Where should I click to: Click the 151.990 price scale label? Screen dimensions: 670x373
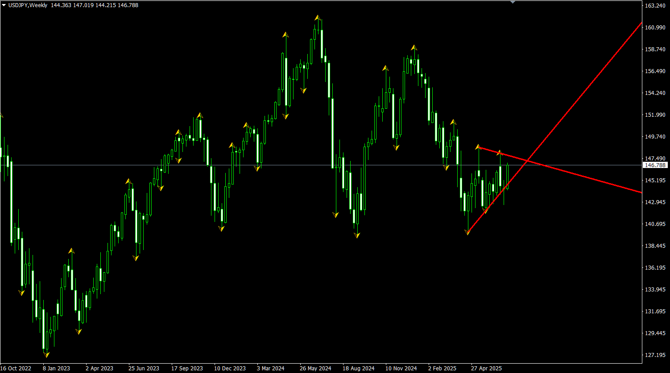tap(655, 115)
